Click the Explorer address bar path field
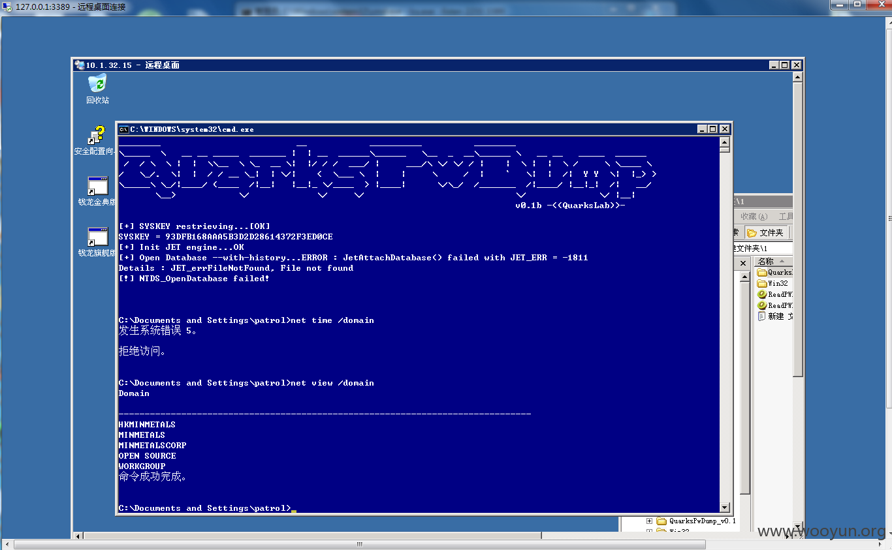Image resolution: width=892 pixels, height=550 pixels. pos(762,248)
